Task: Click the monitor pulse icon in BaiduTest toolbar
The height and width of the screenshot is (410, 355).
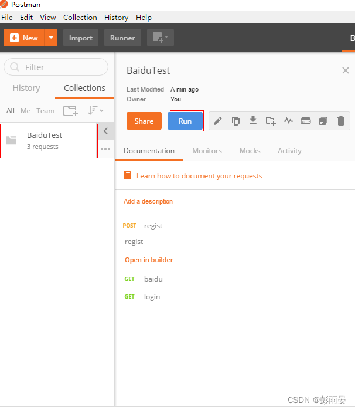Action: (288, 121)
